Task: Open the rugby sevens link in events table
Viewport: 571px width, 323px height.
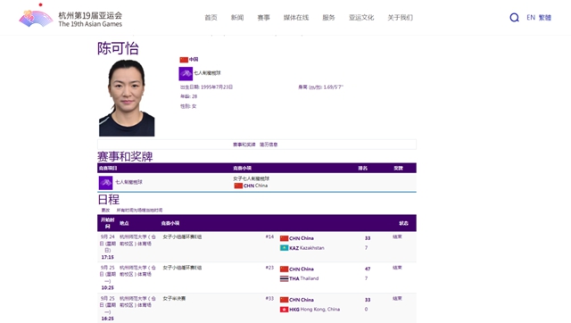Action: pyautogui.click(x=128, y=182)
